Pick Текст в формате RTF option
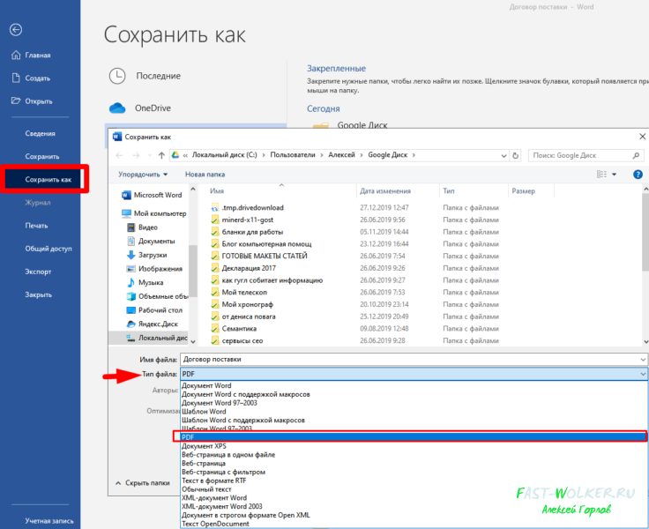Screen dimensions: 649x529 coord(215,481)
